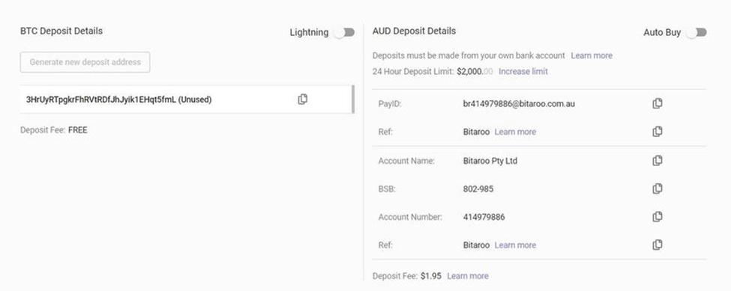Click the 802-985 BSB value

tap(478, 189)
